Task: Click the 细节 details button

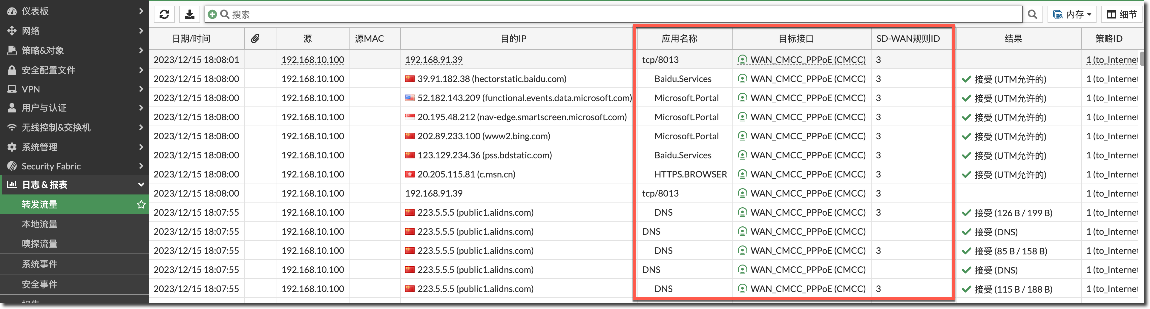Action: point(1121,14)
